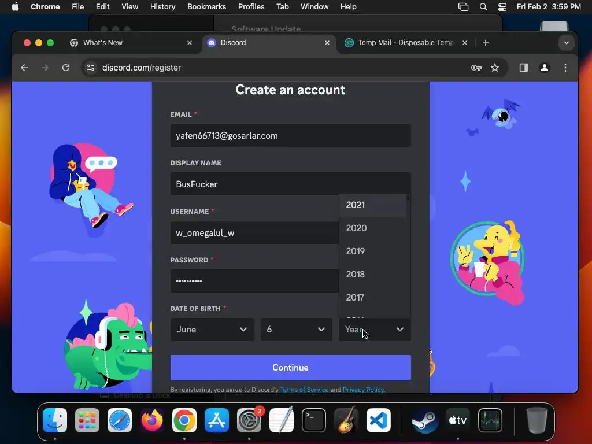This screenshot has height=444, width=592.
Task: Click the address bar URL discord.com/register
Action: click(x=142, y=68)
